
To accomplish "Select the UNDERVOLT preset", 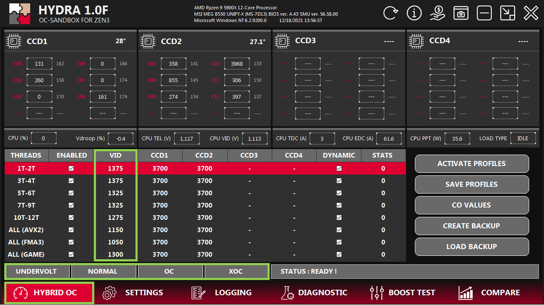I will [37, 271].
